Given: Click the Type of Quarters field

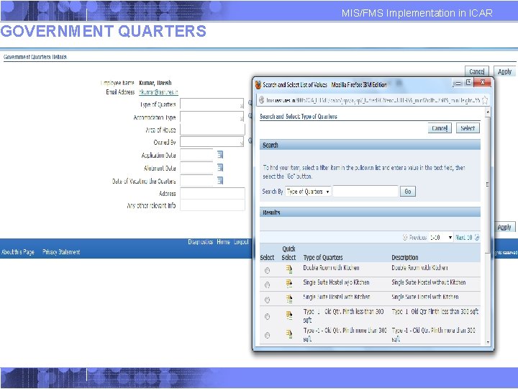Looking at the screenshot, I should coord(212,104).
